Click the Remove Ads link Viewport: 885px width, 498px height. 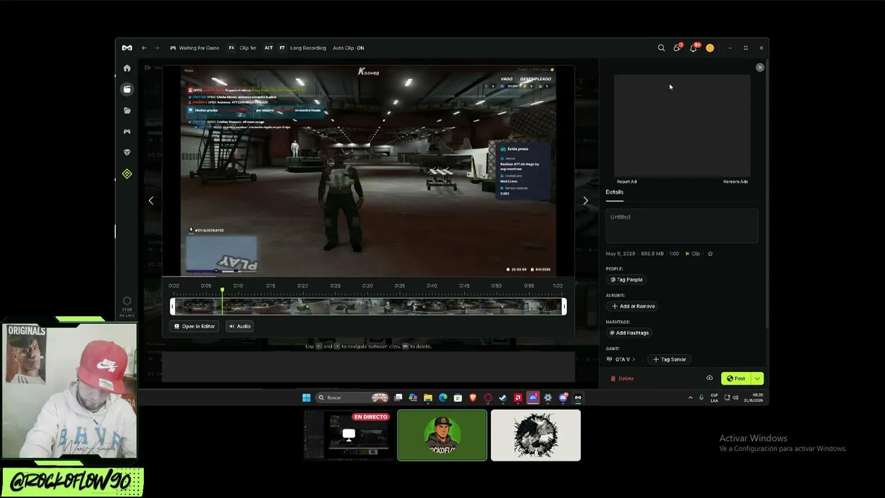(x=736, y=182)
